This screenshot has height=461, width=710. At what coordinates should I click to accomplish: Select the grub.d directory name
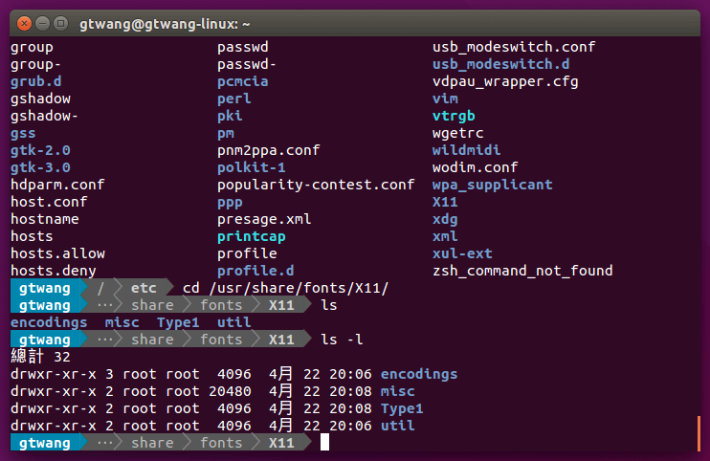tap(35, 81)
